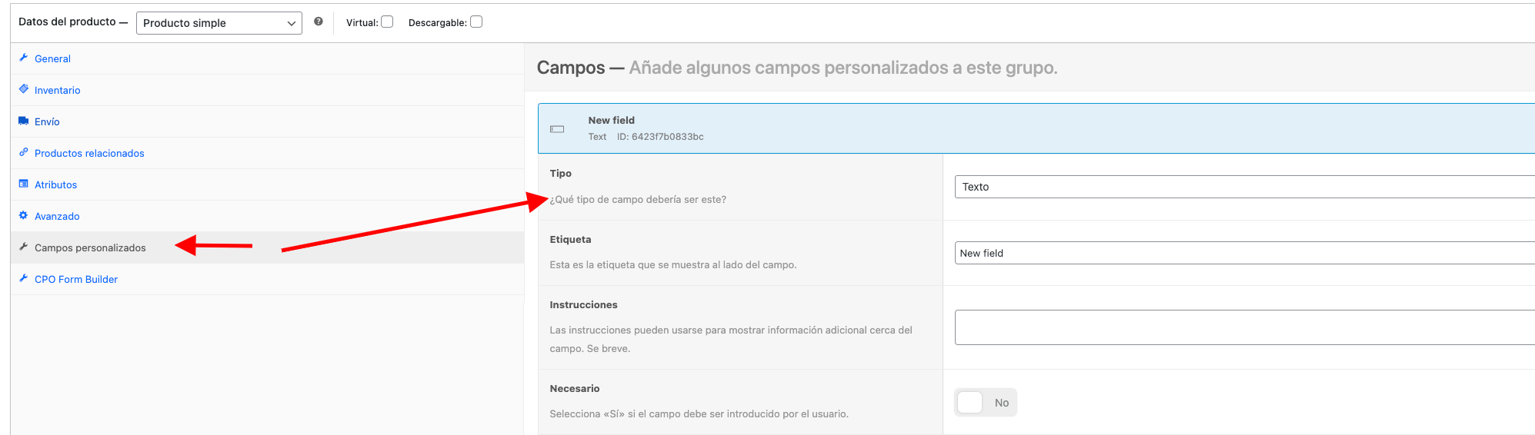Enable the Virtual checkbox
The height and width of the screenshot is (435, 1535).
[x=387, y=22]
